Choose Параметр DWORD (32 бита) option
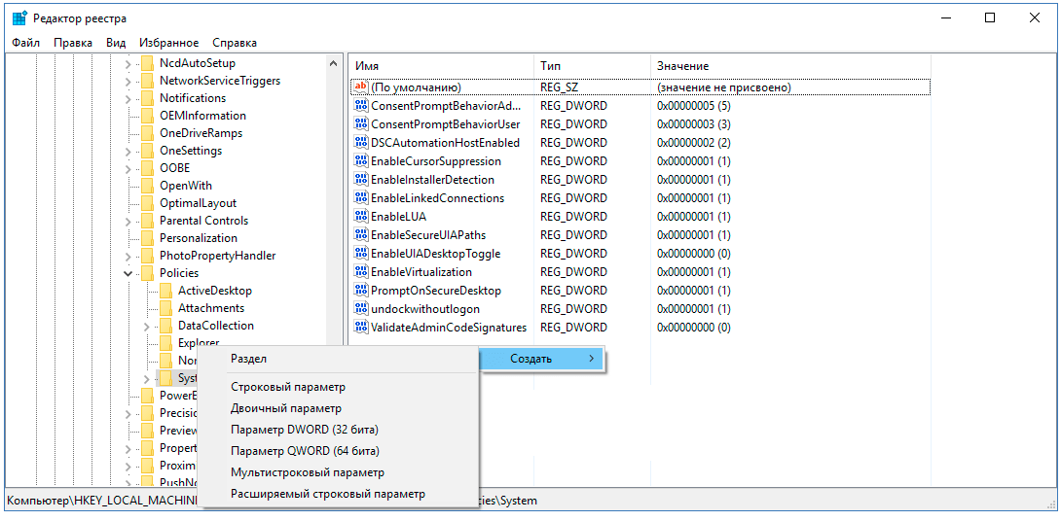The width and height of the screenshot is (1061, 521). pos(304,430)
